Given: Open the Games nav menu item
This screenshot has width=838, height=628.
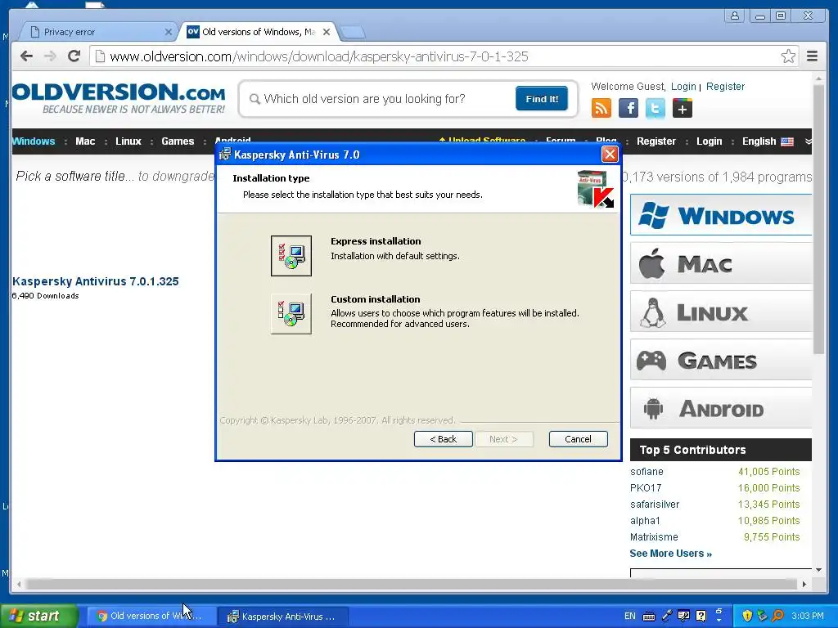Looking at the screenshot, I should tap(178, 141).
